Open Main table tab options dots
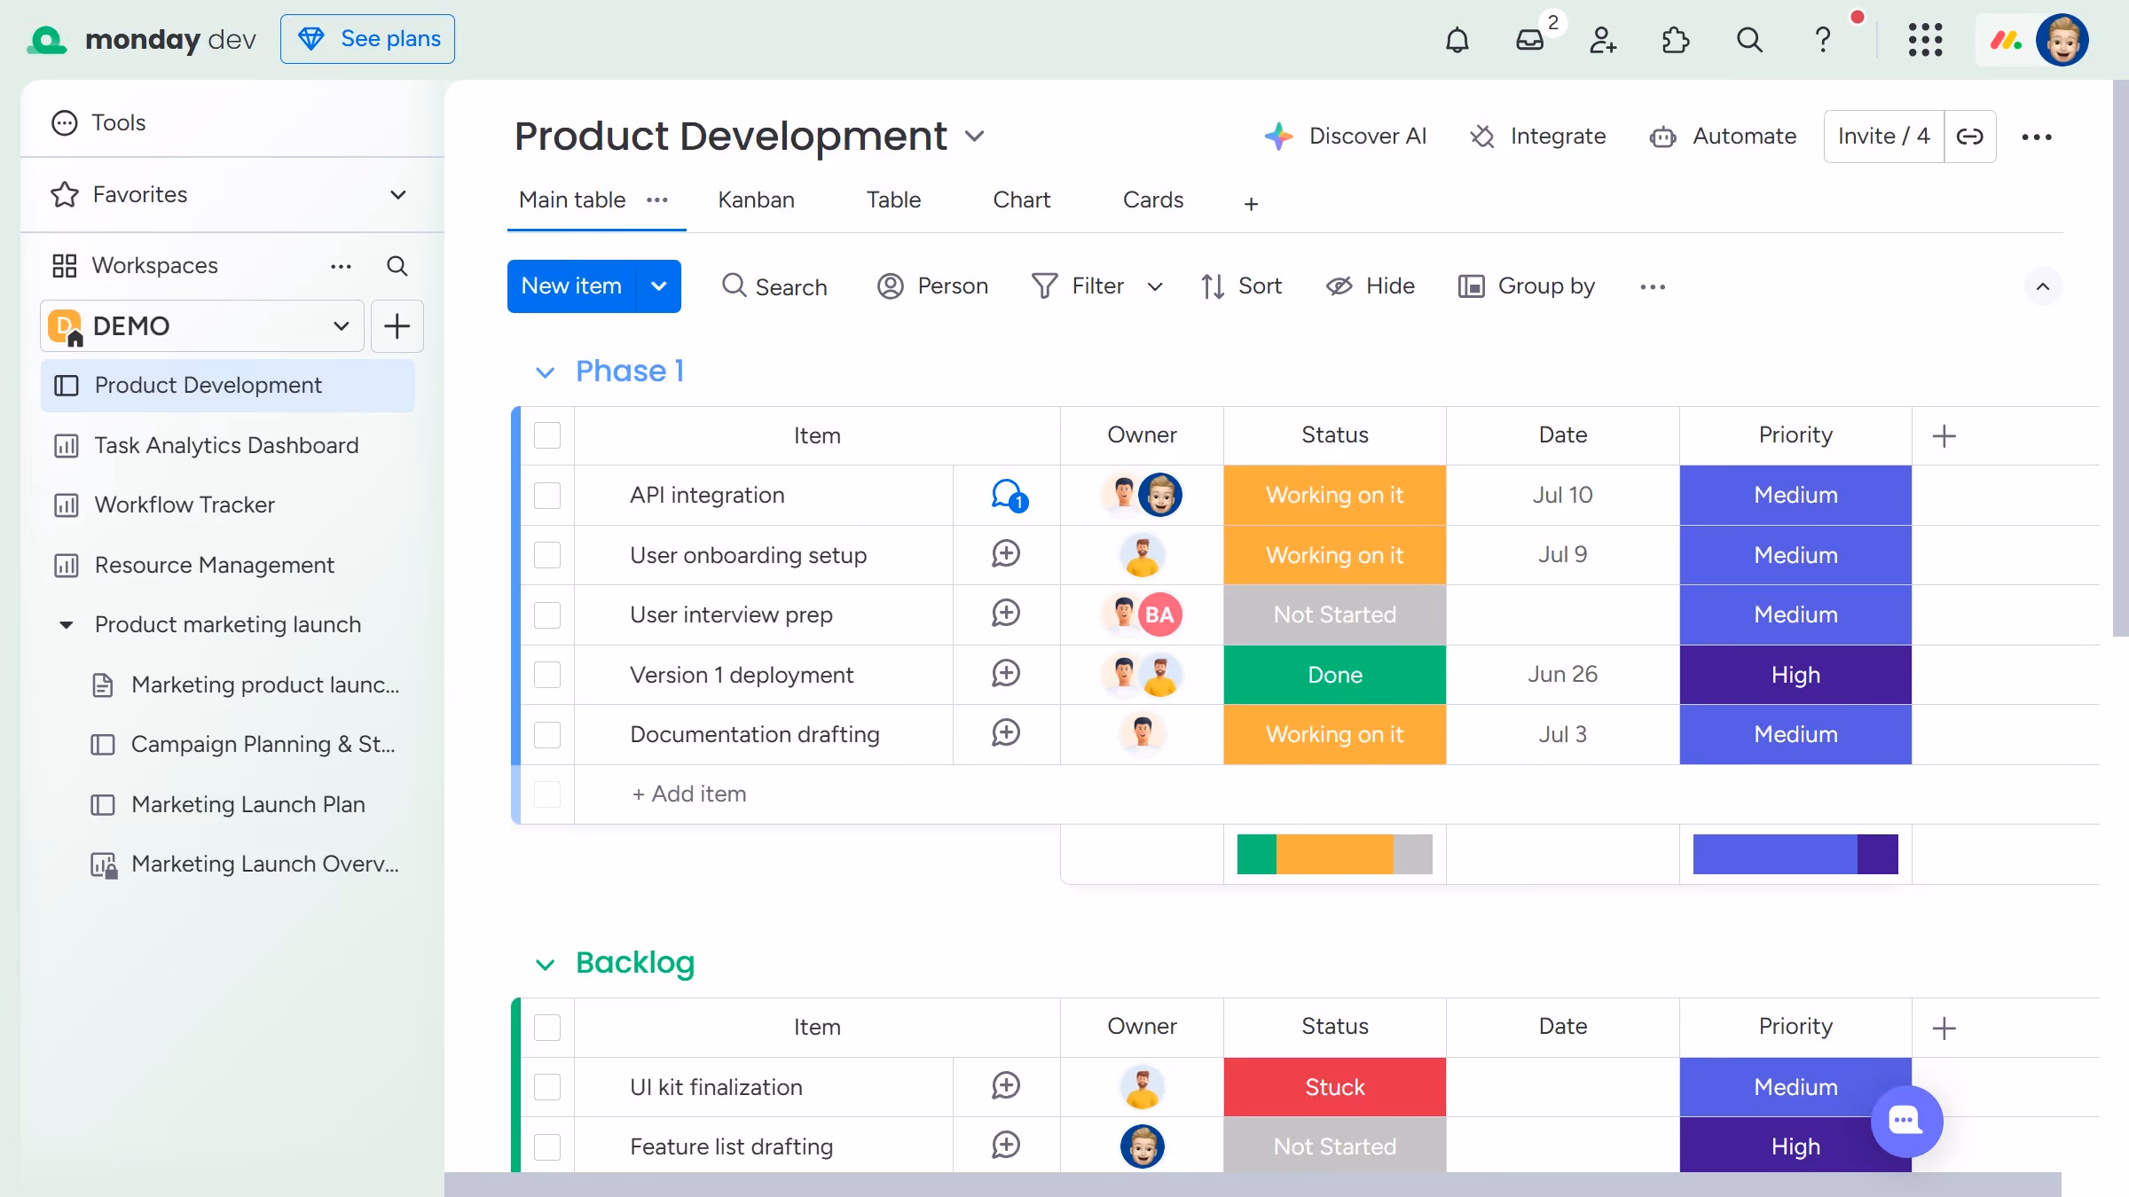 tap(657, 200)
